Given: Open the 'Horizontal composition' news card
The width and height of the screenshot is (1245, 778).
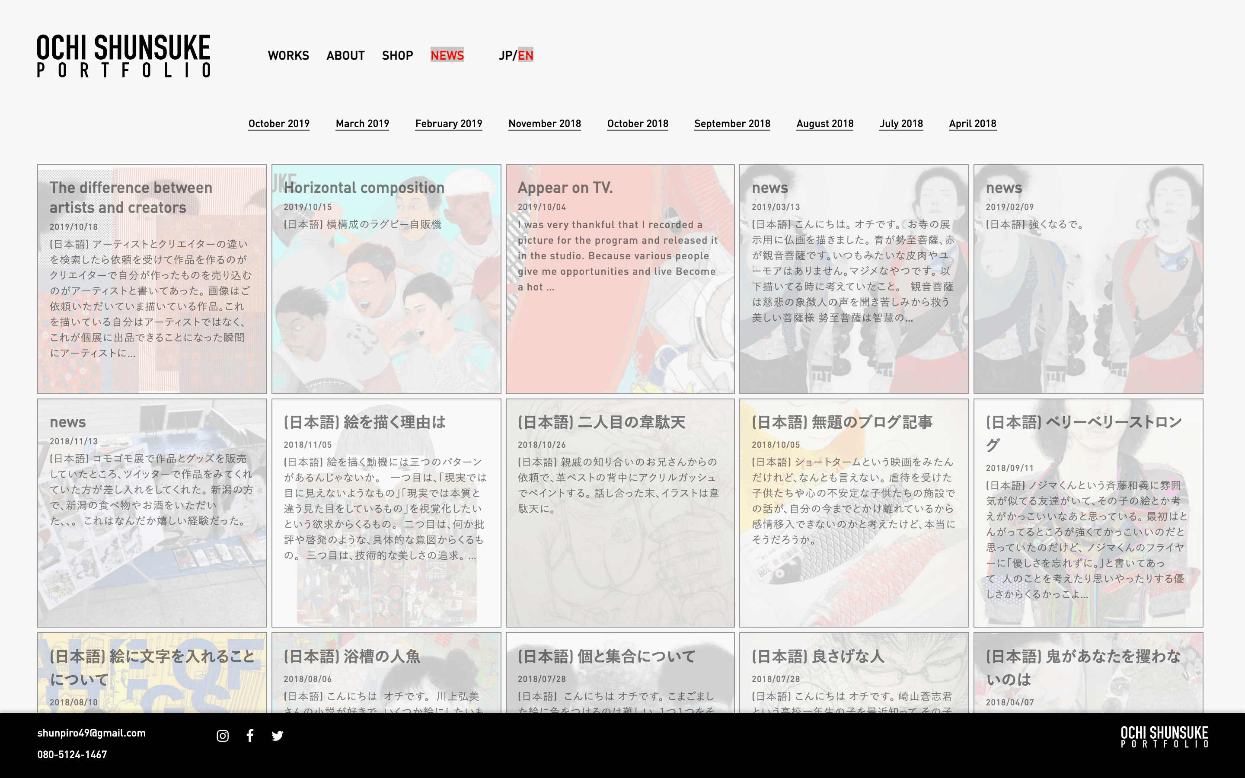Looking at the screenshot, I should click(x=386, y=279).
